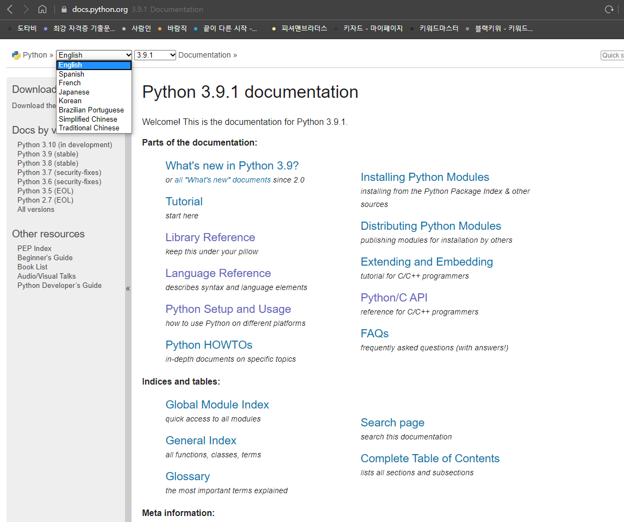Viewport: 624px width, 522px height.
Task: Open the All versions link
Action: pyautogui.click(x=36, y=210)
